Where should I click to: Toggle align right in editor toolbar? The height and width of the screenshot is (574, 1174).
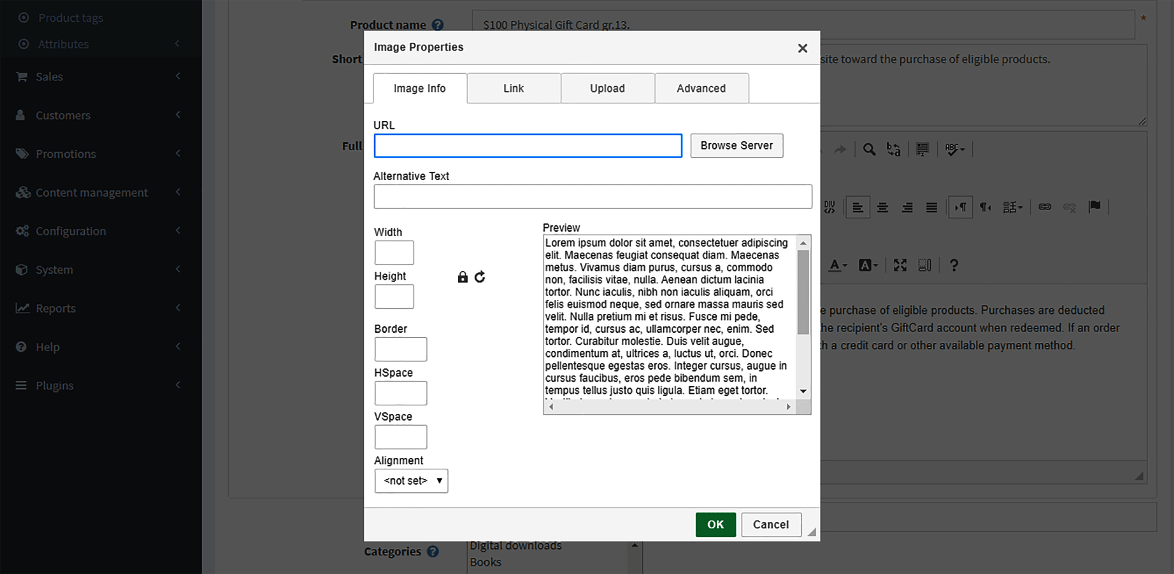coord(907,207)
